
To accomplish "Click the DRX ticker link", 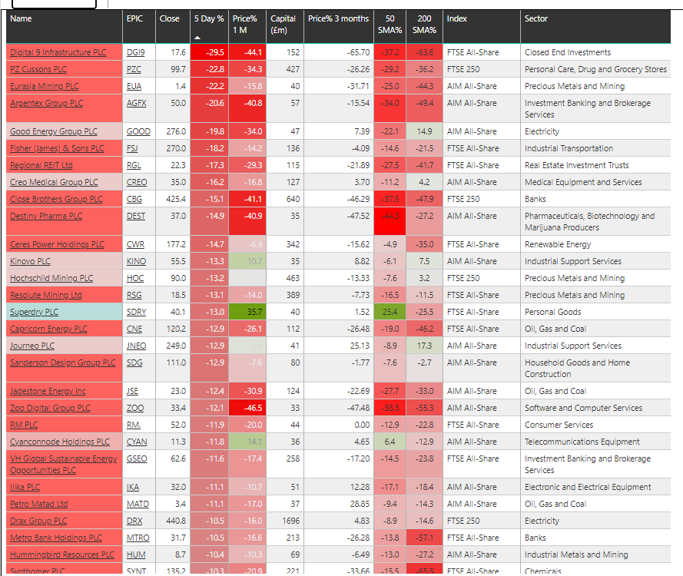I will [x=134, y=522].
